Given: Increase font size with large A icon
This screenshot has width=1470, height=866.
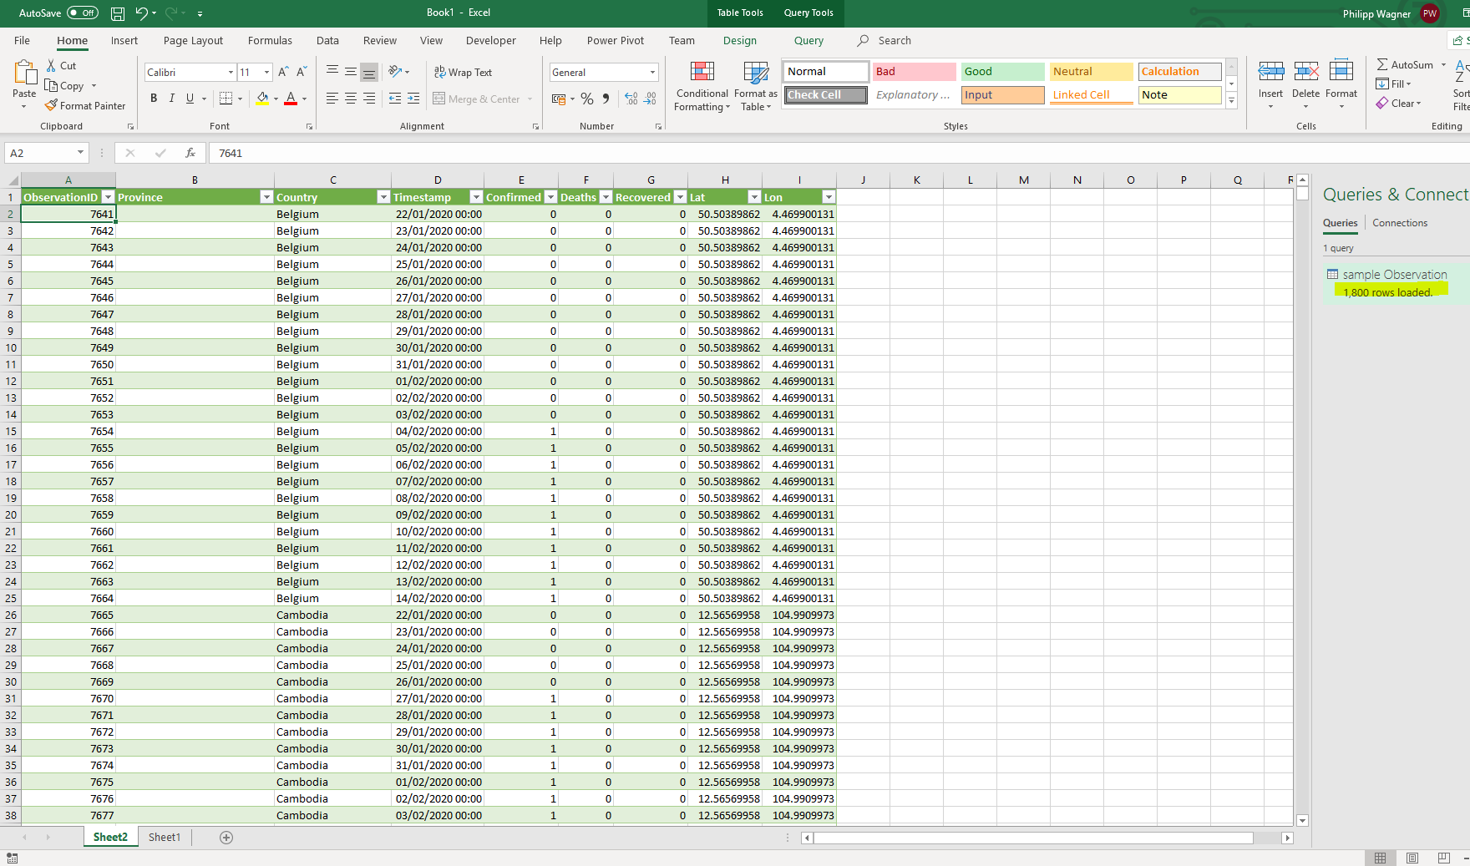Looking at the screenshot, I should [283, 72].
